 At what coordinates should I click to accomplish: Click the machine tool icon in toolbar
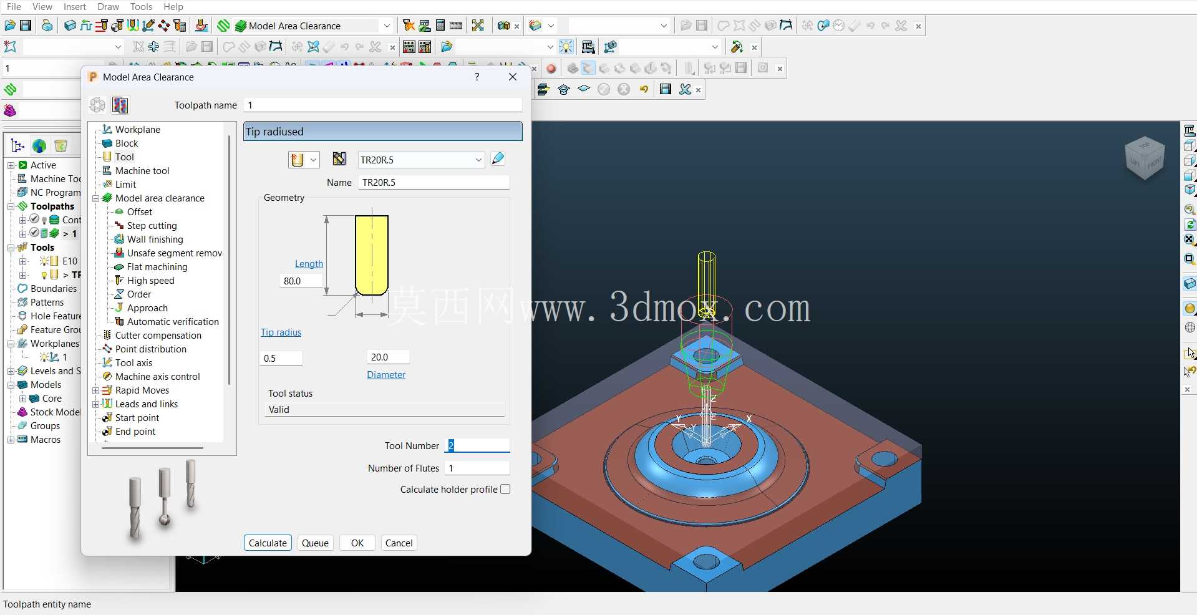click(588, 47)
